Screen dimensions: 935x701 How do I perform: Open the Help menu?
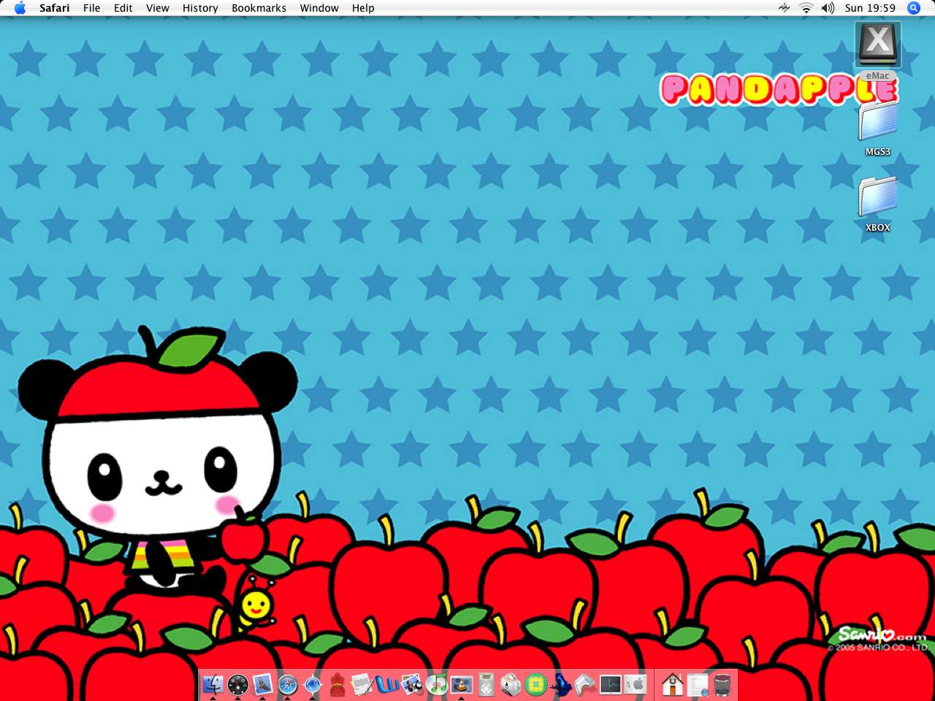tap(363, 8)
